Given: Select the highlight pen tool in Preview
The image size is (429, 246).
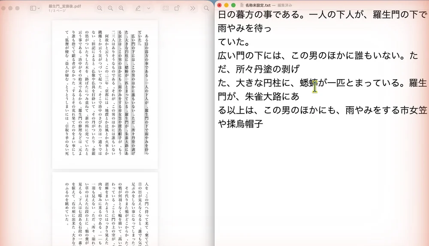Looking at the screenshot, I should [138, 8].
